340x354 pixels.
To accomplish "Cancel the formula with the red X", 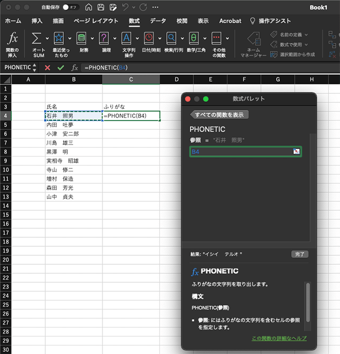I will (x=48, y=68).
